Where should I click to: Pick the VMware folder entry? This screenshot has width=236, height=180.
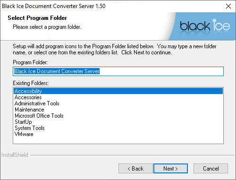(x=24, y=134)
